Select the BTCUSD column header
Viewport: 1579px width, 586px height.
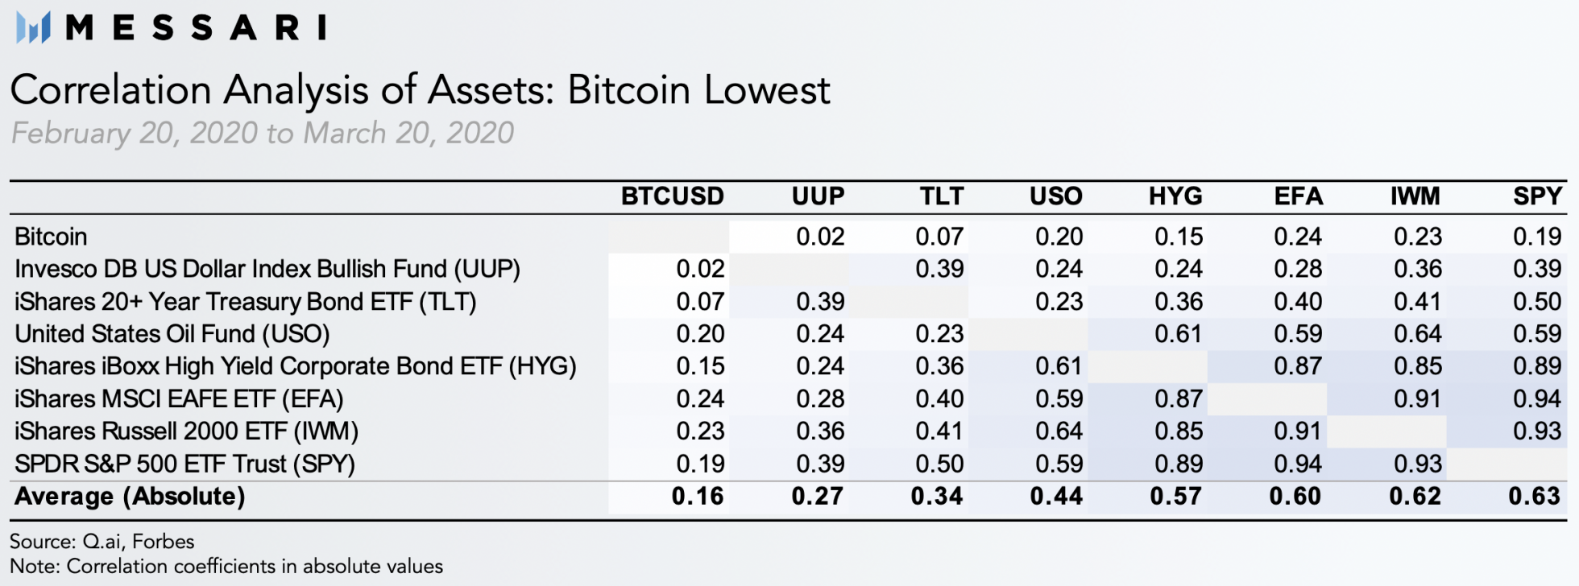[672, 196]
